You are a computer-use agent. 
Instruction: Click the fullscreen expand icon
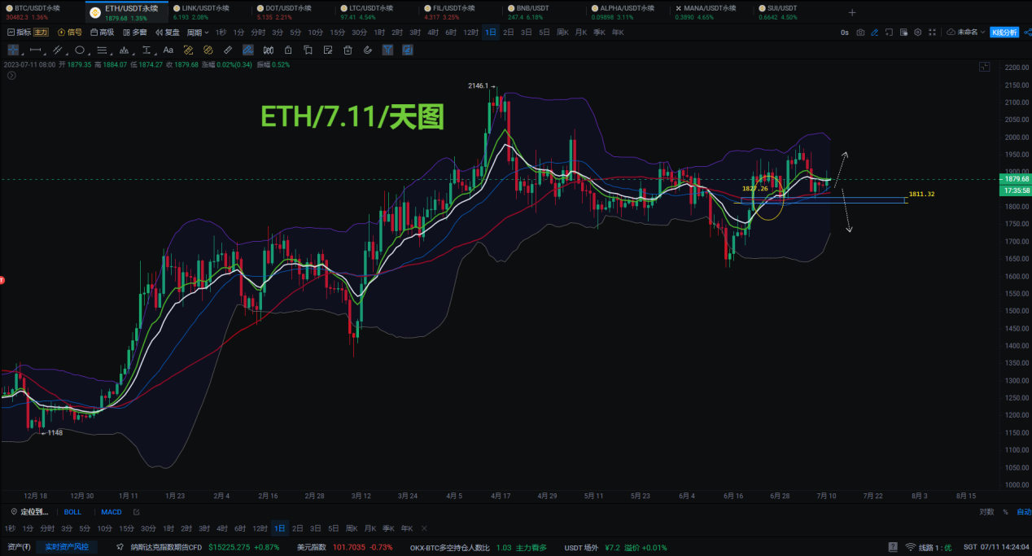tap(933, 33)
